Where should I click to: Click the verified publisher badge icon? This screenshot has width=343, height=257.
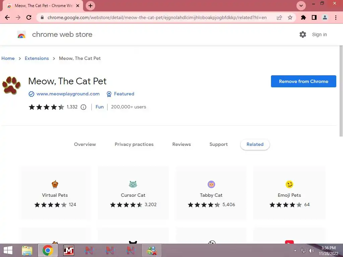31,94
